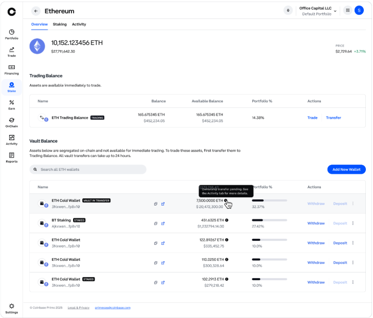Copy address of the 122.89267 ETH wallet
This screenshot has height=318, width=373.
coord(155,243)
